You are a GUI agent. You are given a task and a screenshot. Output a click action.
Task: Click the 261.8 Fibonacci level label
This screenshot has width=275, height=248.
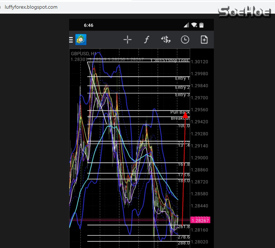point(183,227)
